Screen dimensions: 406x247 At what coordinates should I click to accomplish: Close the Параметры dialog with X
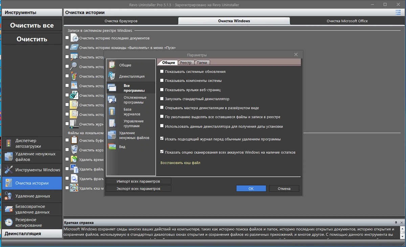pos(296,54)
